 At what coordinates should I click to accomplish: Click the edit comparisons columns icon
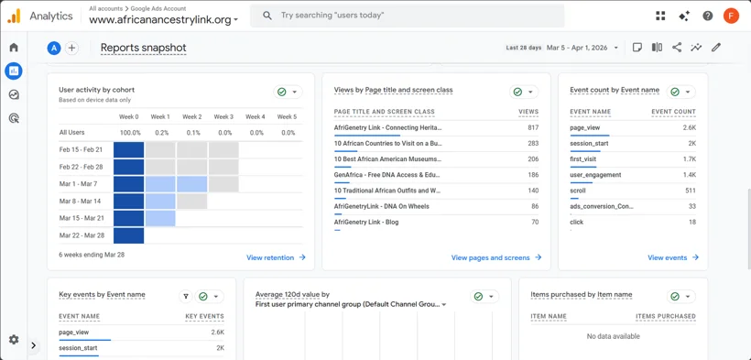[x=657, y=48]
